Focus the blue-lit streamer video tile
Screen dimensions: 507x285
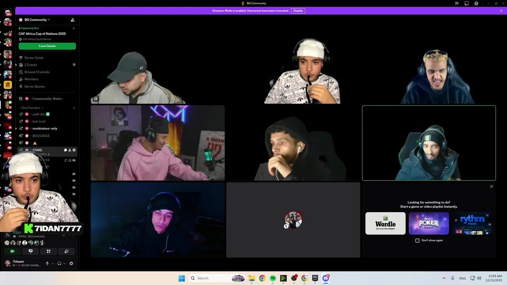pos(158,220)
